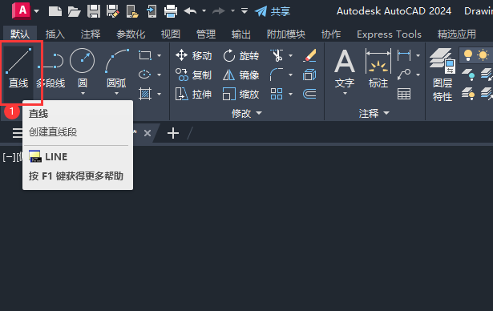Switch to the Output (输出) tab
Viewport: 493px width, 311px height.
tap(240, 34)
